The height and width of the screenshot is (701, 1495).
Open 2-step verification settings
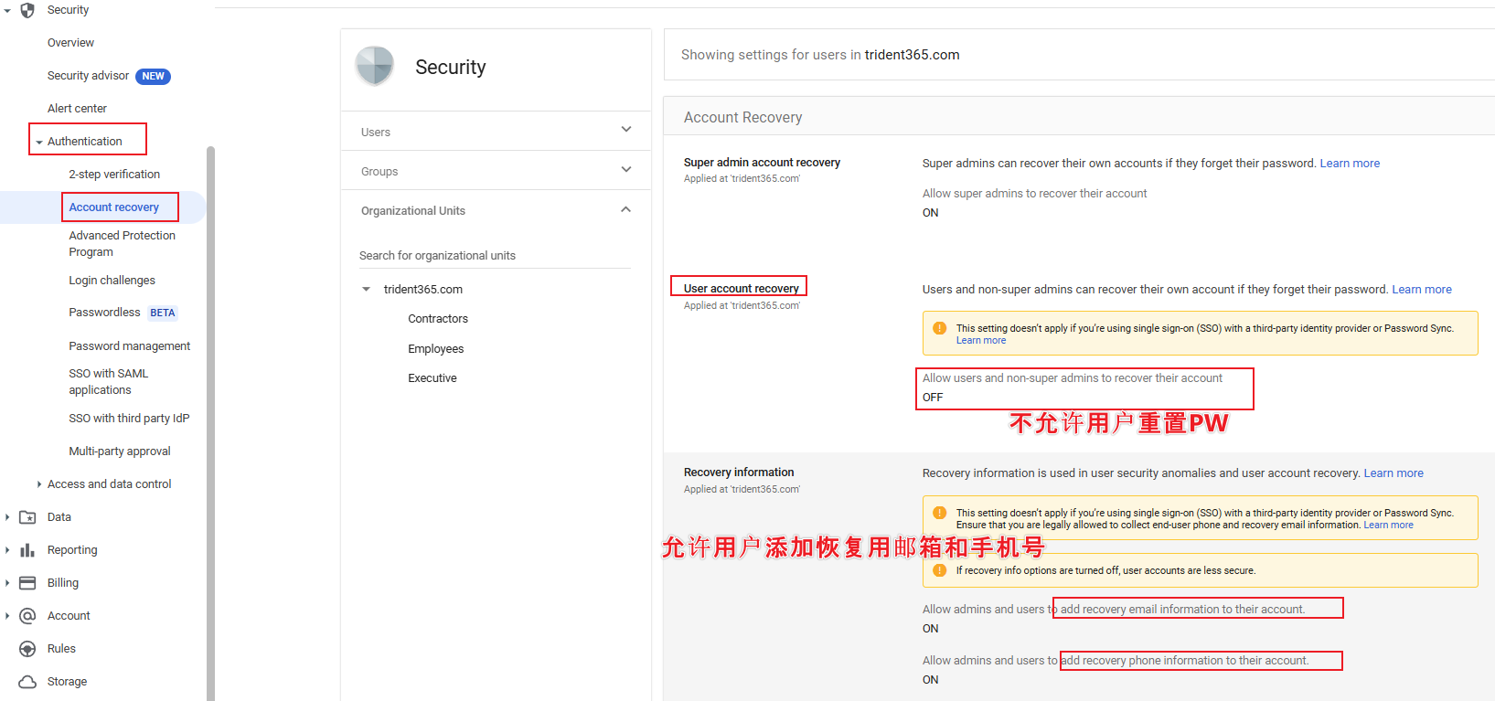point(114,175)
